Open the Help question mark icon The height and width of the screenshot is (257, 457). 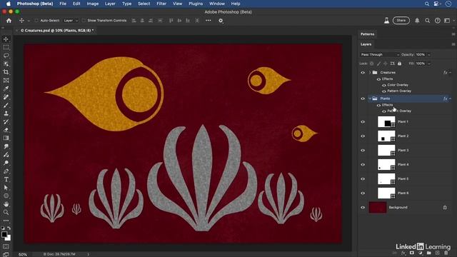(438, 21)
